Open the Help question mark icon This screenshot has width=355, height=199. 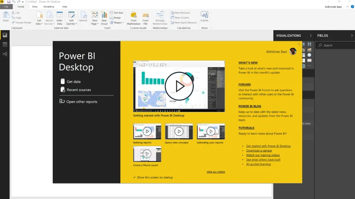[x=352, y=7]
